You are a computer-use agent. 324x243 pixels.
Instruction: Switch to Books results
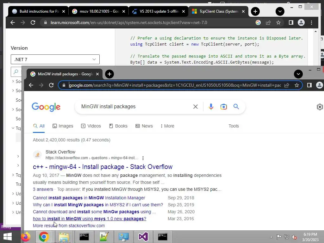point(118,126)
